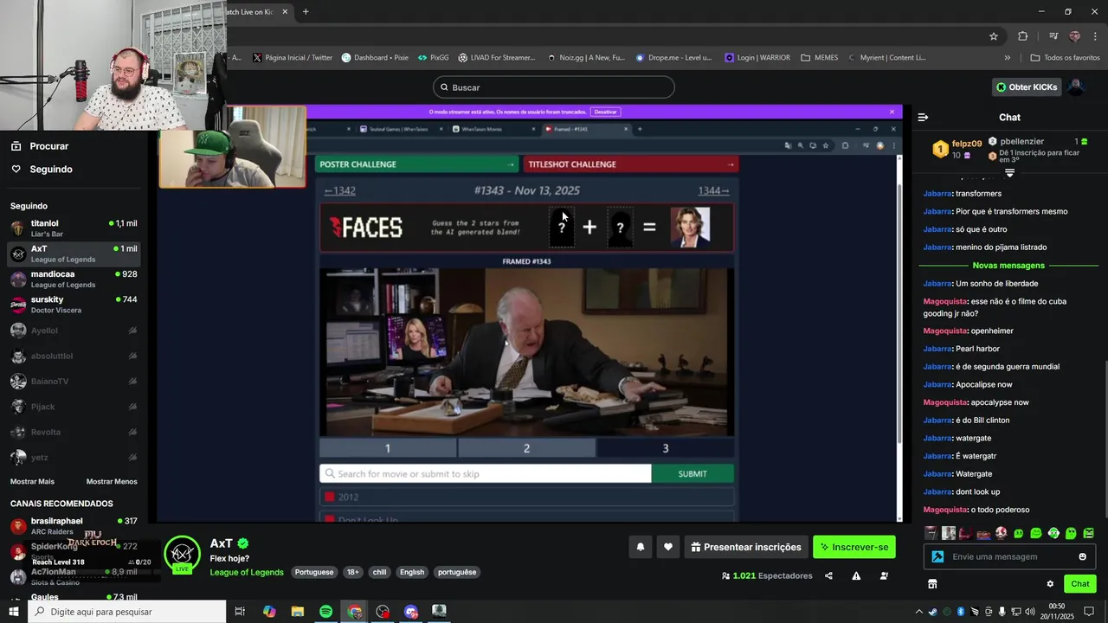Image resolution: width=1108 pixels, height=623 pixels.
Task: Click the taskbar clock showing 00:50
Action: (x=1057, y=612)
